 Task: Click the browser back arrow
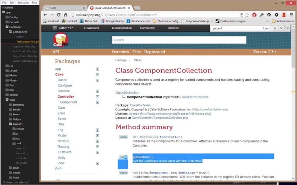pos(45,15)
